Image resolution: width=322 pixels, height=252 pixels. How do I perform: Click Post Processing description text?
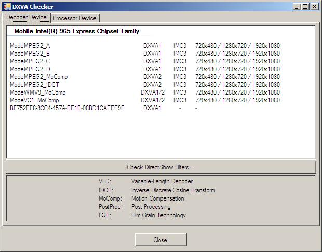(151, 207)
